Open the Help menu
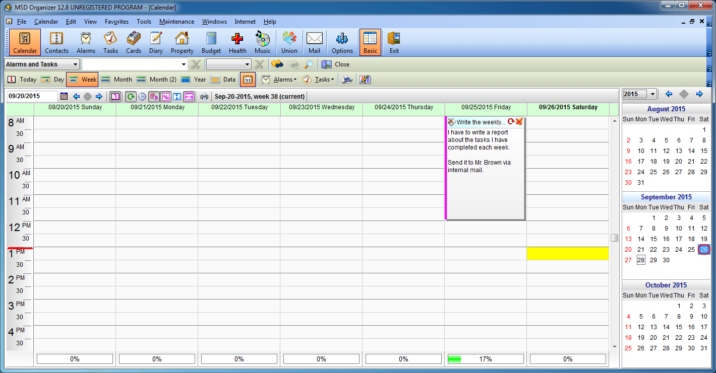Screen dimensions: 716x373 pos(270,22)
